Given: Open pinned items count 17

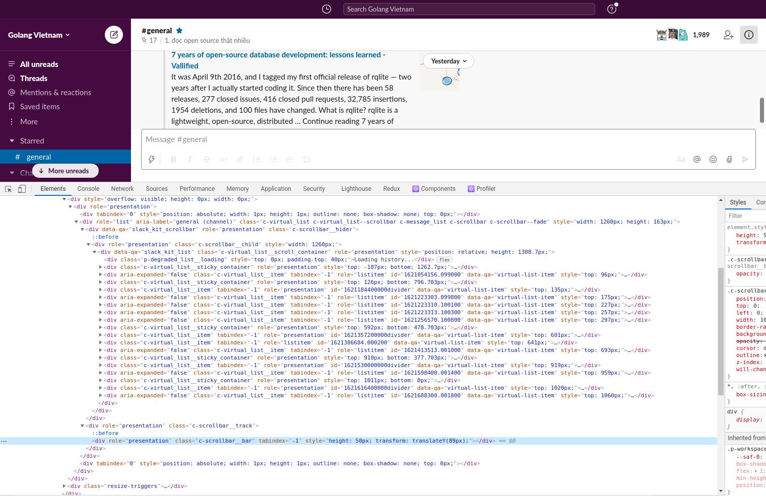Looking at the screenshot, I should 149,40.
